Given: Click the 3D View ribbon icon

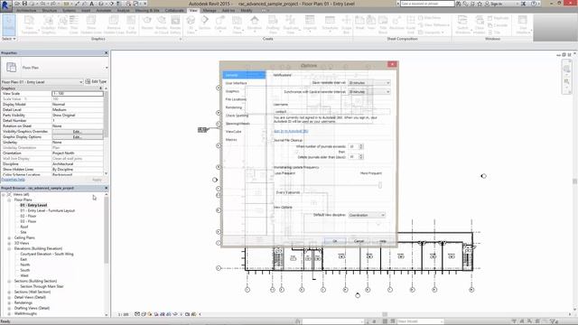Looking at the screenshot, I should click(191, 24).
